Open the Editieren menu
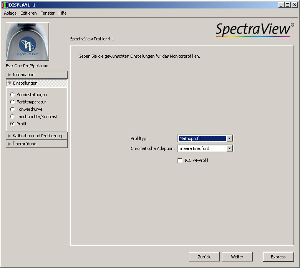The width and height of the screenshot is (300, 268). [28, 13]
